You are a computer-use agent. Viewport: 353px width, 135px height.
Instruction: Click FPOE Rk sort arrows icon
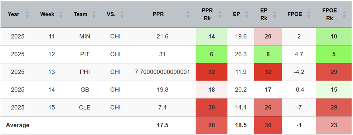344,14
